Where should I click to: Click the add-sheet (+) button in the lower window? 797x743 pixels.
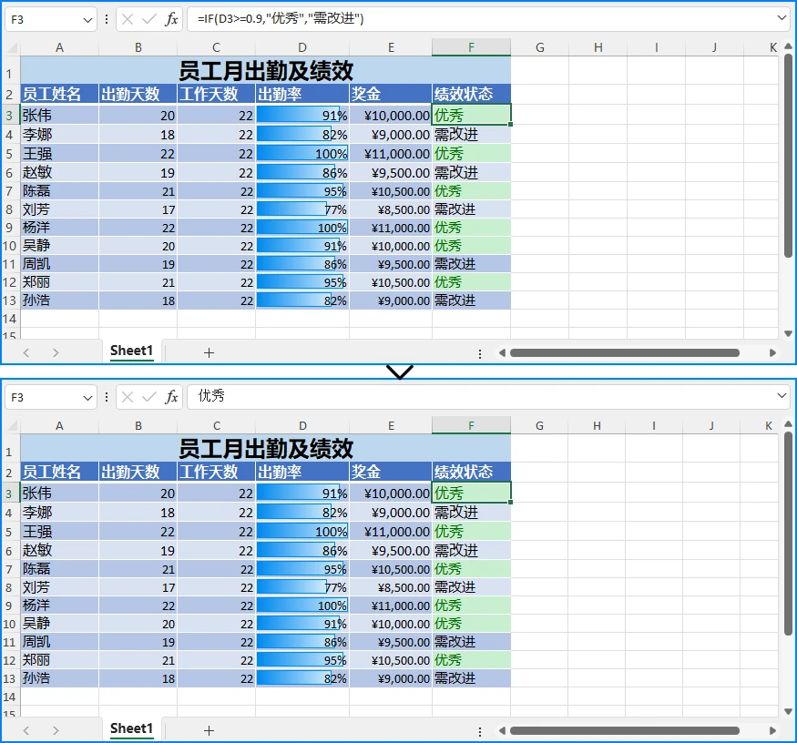coord(209,729)
